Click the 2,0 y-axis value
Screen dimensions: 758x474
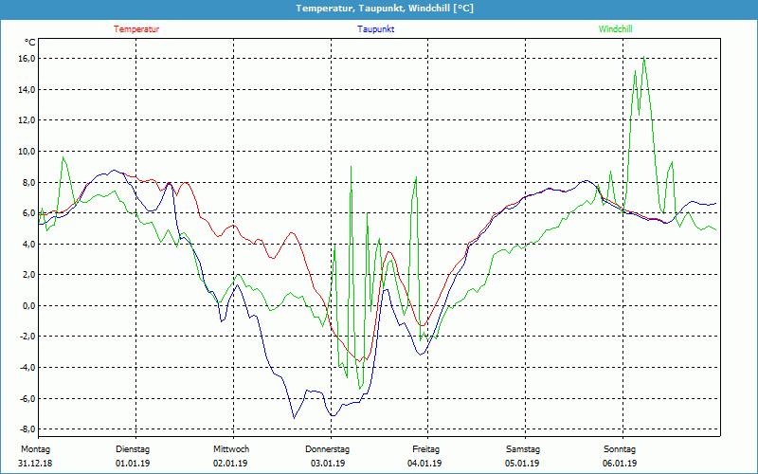(x=28, y=275)
